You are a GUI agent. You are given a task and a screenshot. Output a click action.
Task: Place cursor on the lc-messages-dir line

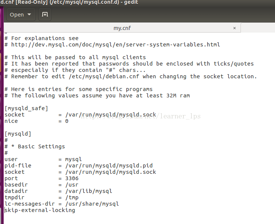[61, 204]
